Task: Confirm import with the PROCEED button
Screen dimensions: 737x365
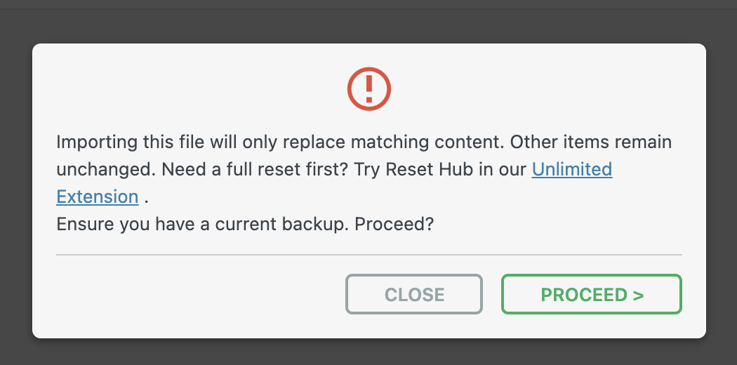Action: (x=591, y=294)
